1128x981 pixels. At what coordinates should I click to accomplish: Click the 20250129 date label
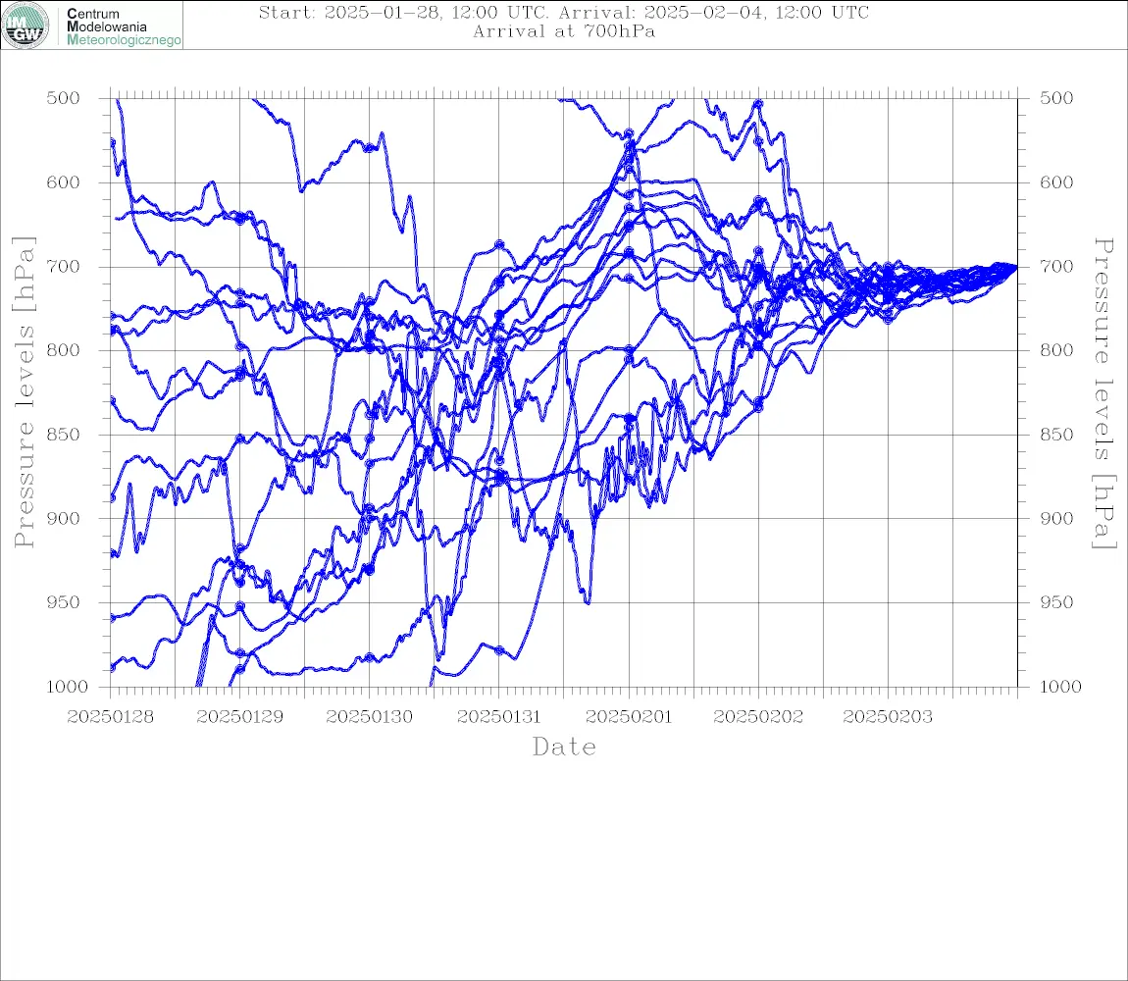click(239, 717)
